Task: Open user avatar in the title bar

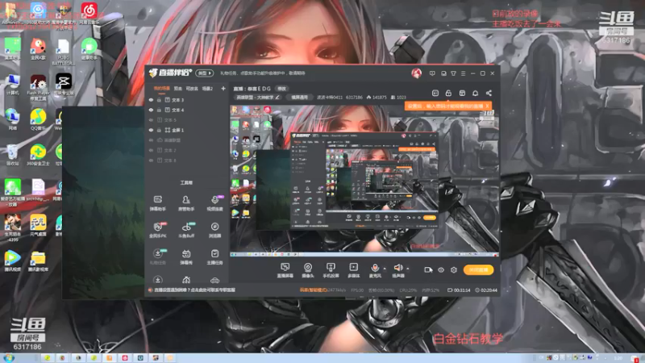Action: 416,73
